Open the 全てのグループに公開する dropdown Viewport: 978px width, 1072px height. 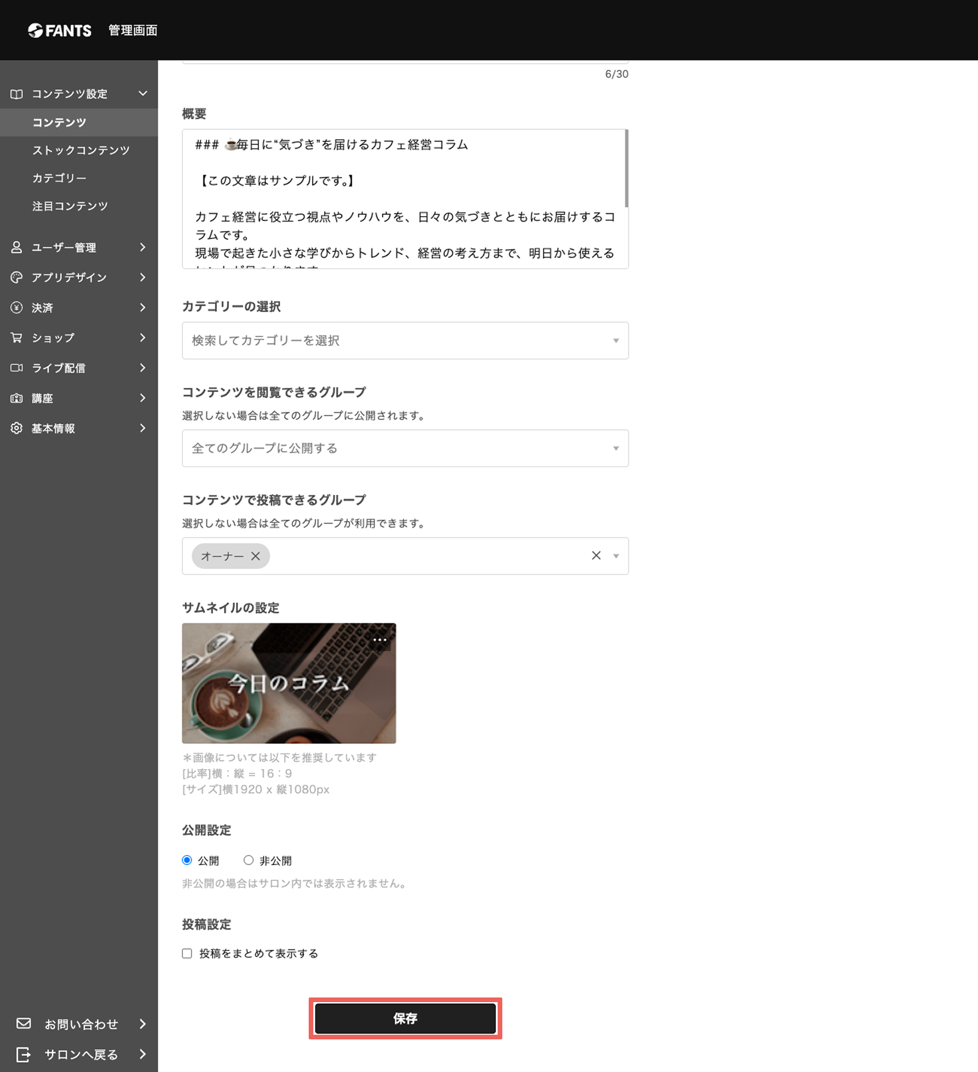[405, 448]
